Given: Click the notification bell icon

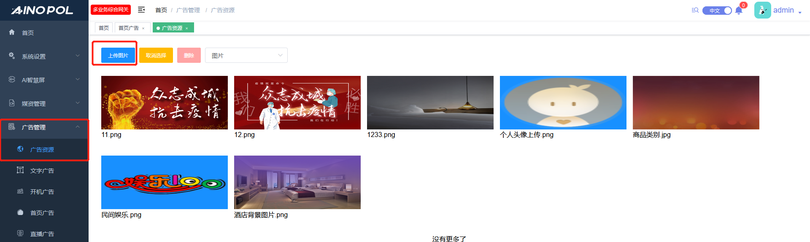Looking at the screenshot, I should click(738, 11).
